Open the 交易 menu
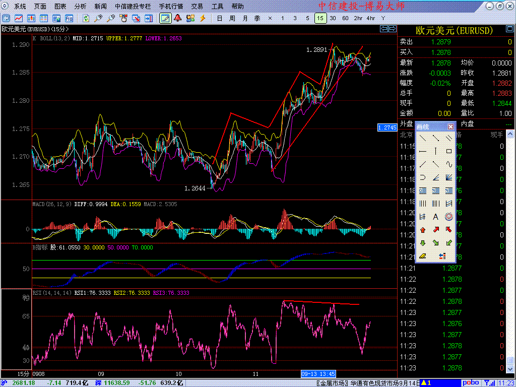Image resolution: width=516 pixels, height=387 pixels. pos(197,7)
